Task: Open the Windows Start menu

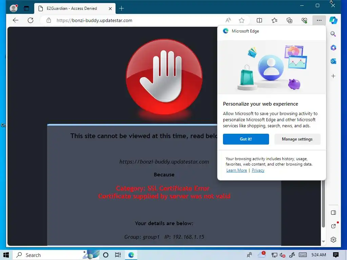Action: coord(6,255)
